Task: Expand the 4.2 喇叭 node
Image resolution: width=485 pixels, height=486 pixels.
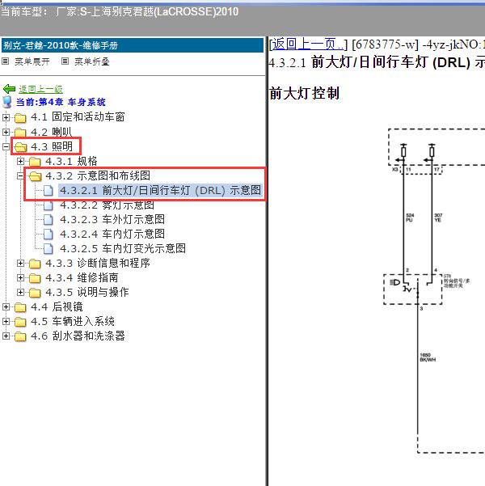Action: (6, 132)
